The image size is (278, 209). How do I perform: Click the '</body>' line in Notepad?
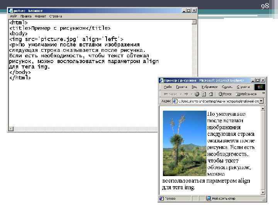click(20, 72)
